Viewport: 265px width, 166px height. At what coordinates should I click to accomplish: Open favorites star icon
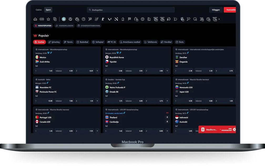tap(48, 19)
